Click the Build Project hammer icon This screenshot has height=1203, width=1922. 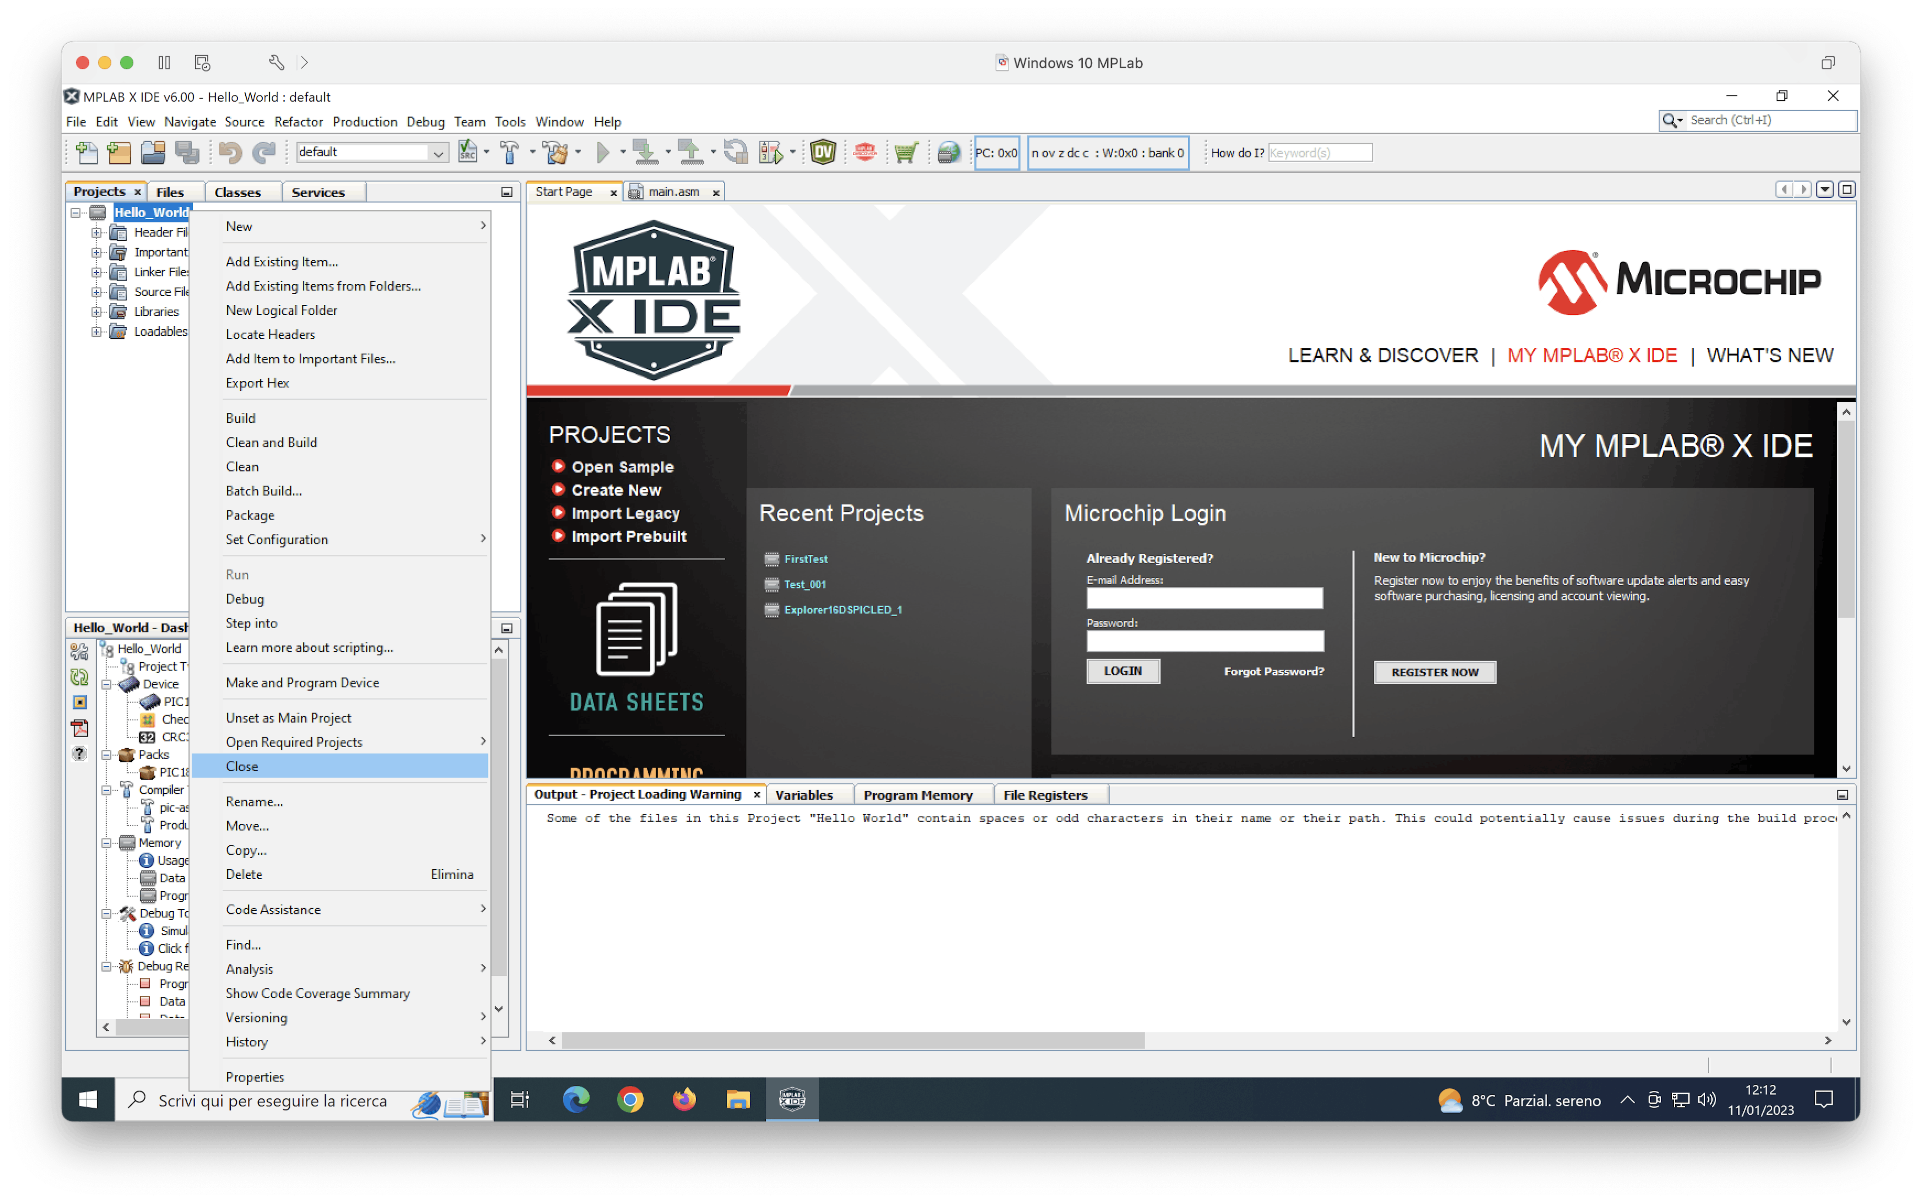click(x=510, y=152)
